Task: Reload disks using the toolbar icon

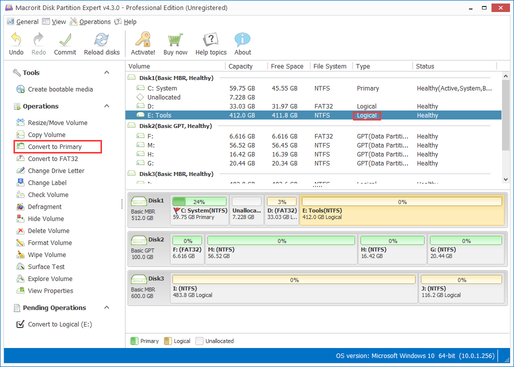Action: (101, 43)
